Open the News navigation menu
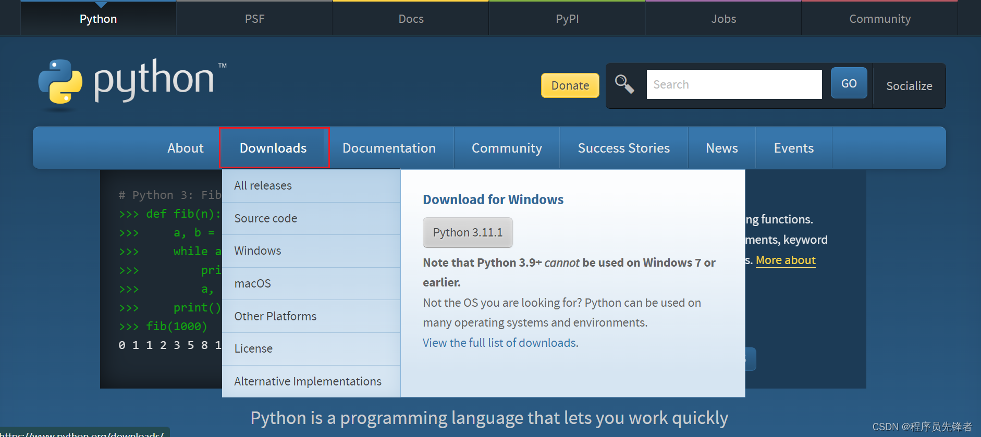Viewport: 981px width, 437px height. tap(721, 148)
